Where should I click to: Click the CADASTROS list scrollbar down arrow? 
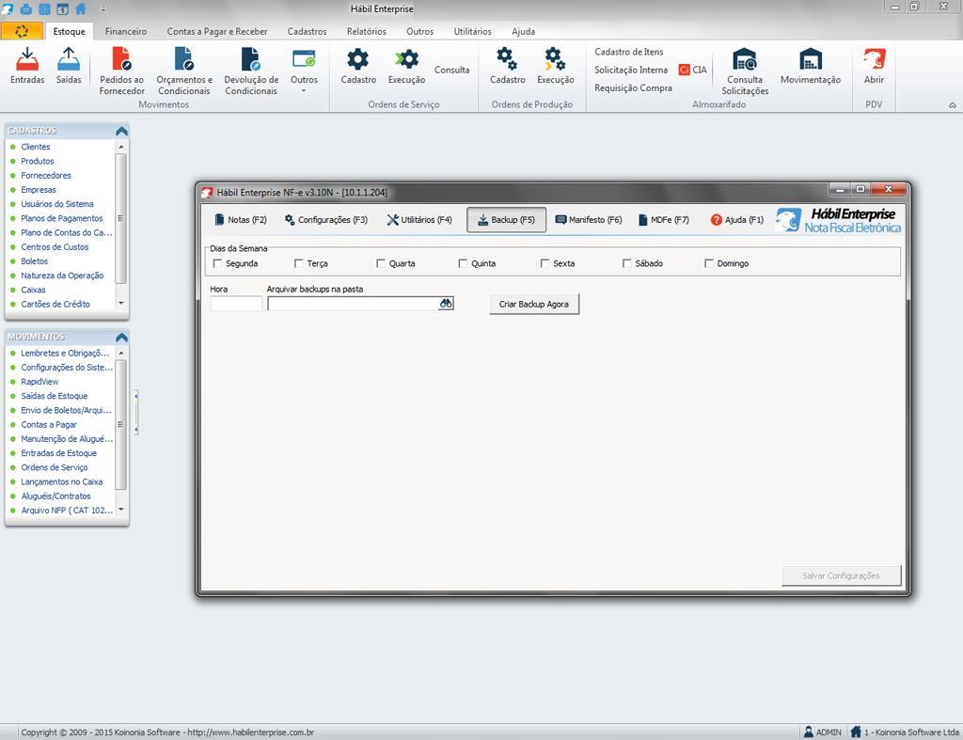click(121, 303)
